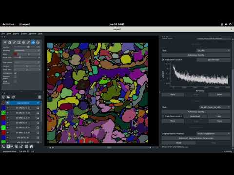234x175 pixels.
Task: Open Activities overview in top bar
Action: pyautogui.click(x=8, y=24)
